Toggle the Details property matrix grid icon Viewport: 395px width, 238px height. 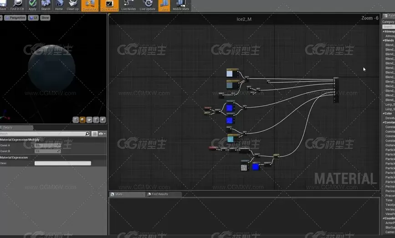[94, 134]
